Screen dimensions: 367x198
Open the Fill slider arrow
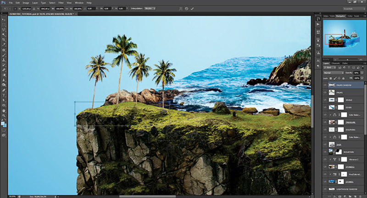pos(362,78)
